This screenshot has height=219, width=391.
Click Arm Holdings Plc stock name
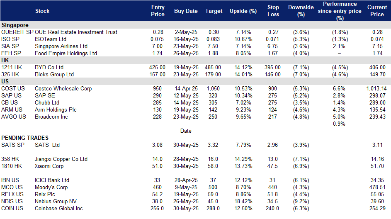pyautogui.click(x=56, y=109)
